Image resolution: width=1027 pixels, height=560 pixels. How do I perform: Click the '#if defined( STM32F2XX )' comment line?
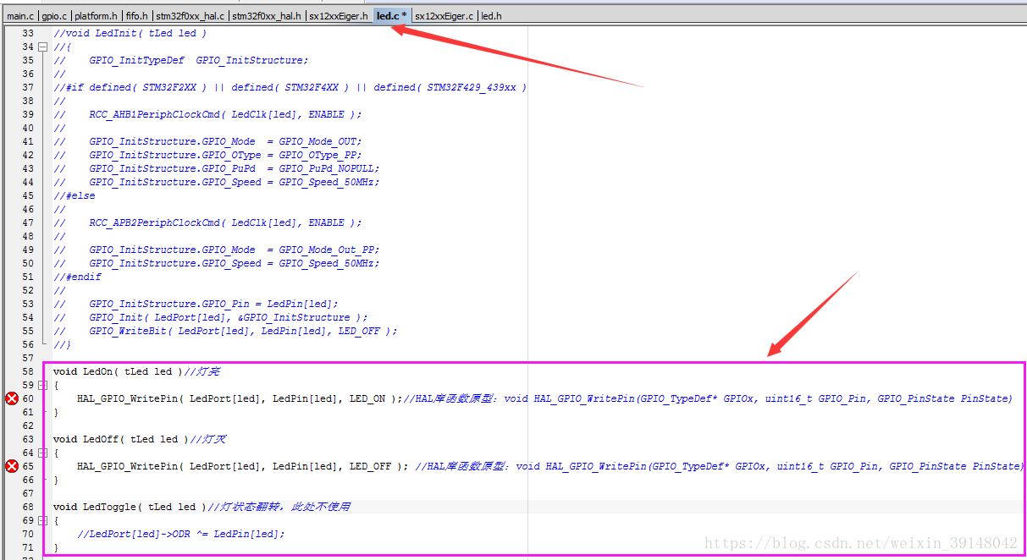pos(290,87)
